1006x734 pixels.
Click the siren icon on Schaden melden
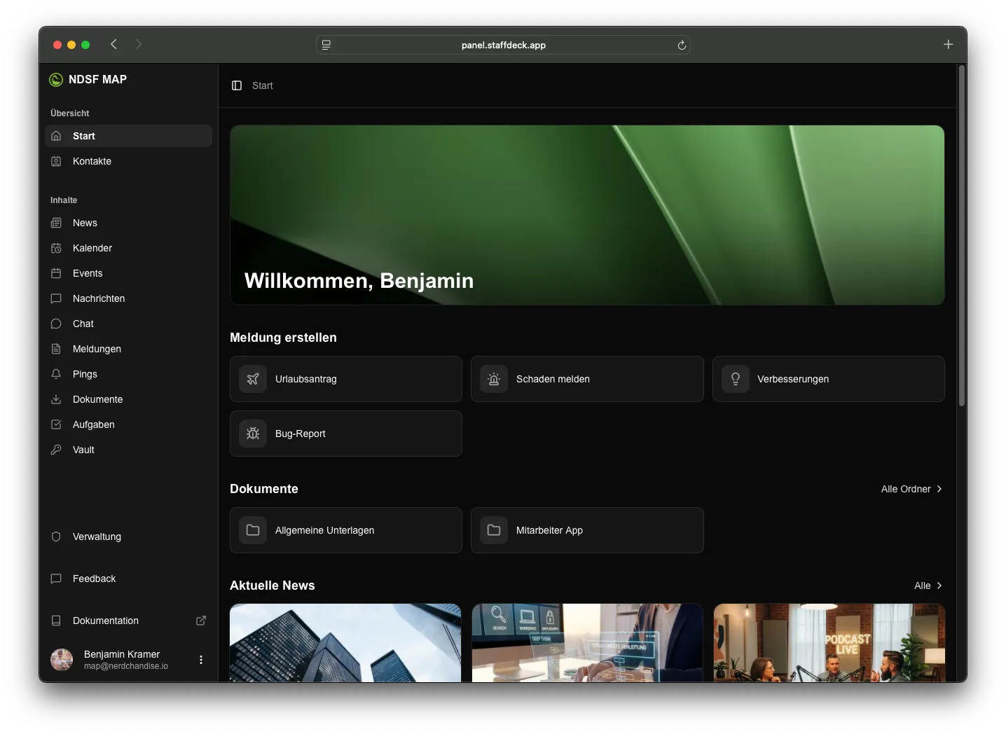[x=494, y=379]
